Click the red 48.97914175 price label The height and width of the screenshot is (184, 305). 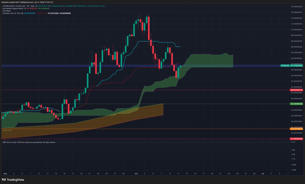296,90
